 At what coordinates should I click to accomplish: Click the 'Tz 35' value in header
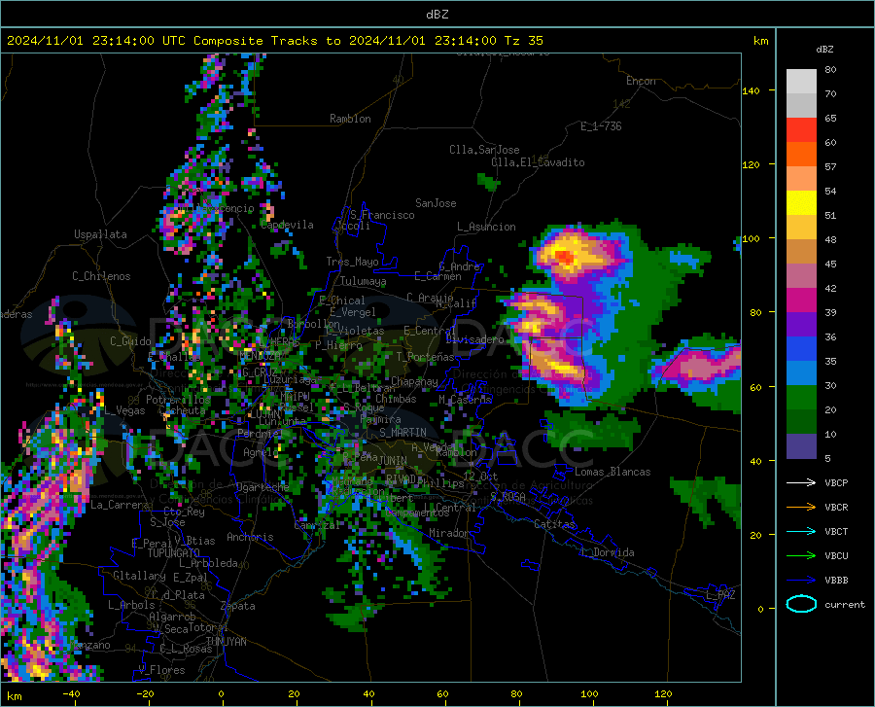click(523, 41)
